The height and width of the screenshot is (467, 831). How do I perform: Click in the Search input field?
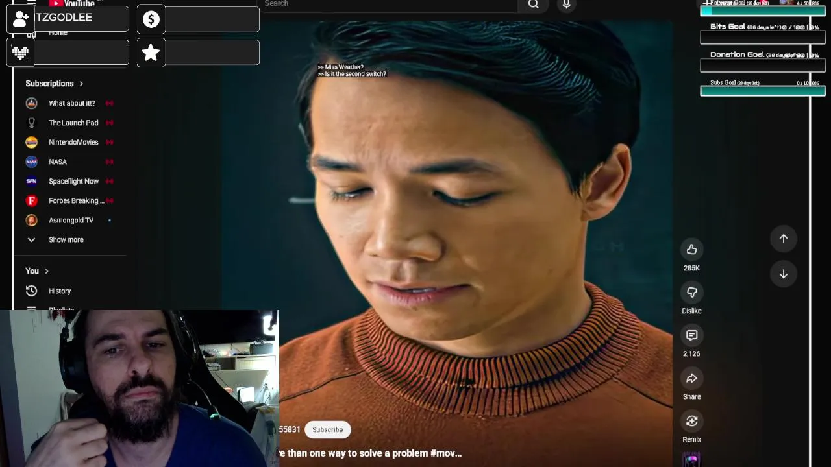390,5
